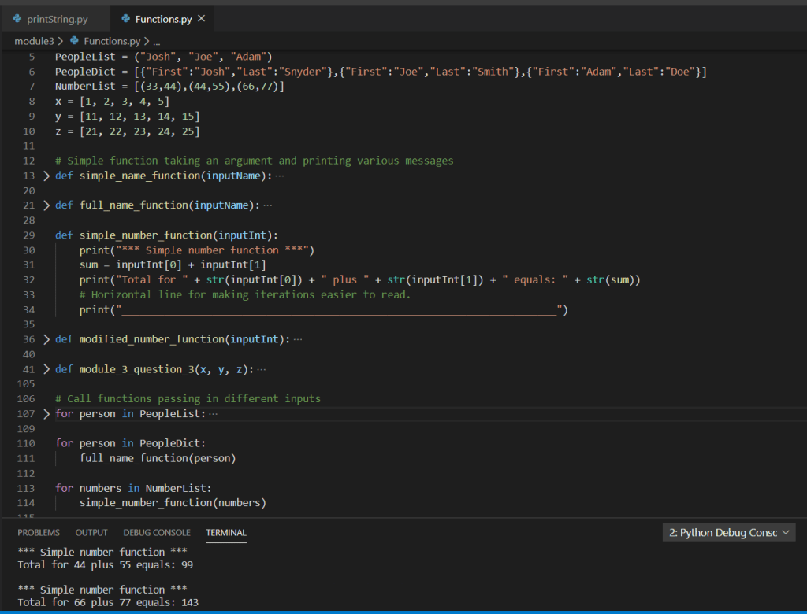
Task: Unfold the full_name_function definition chevron
Action: click(46, 205)
